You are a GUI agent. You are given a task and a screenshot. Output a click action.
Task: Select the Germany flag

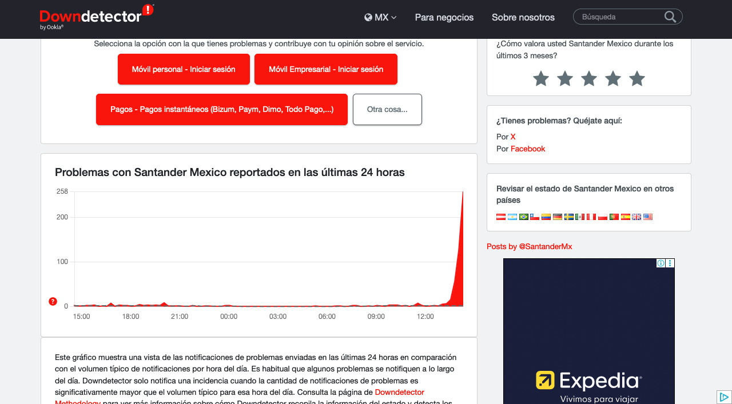[x=558, y=217]
